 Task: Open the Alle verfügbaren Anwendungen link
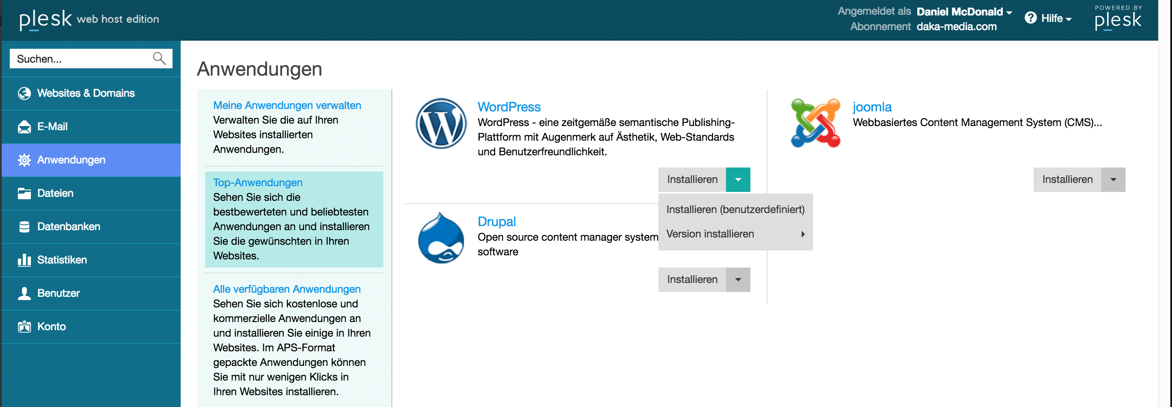[286, 289]
